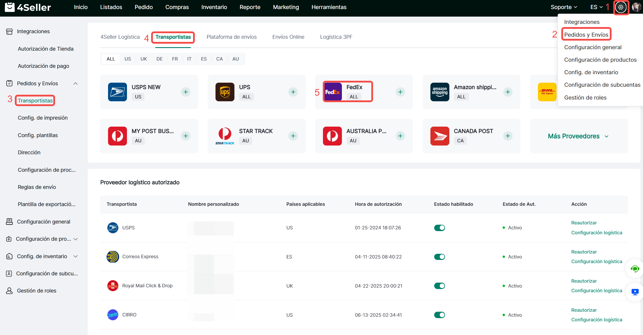Click the user avatar in top bar
Screen dimensions: 643x335
(636, 7)
